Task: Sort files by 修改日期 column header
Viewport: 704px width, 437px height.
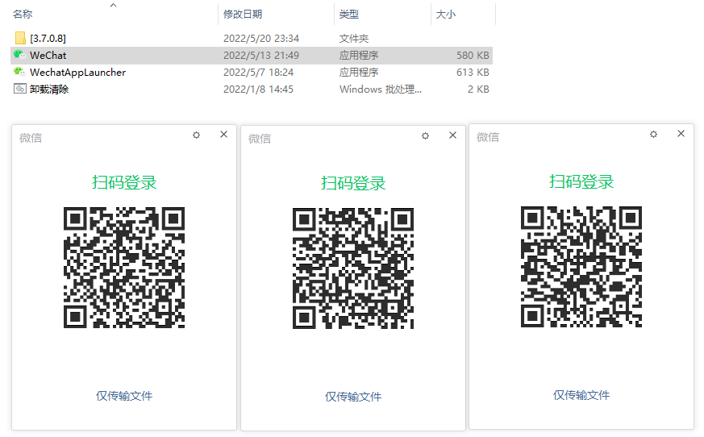Action: coord(242,15)
